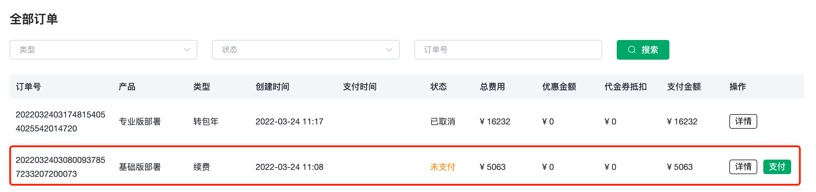The image size is (816, 192).
Task: View 详情 of the 基础版部署 order
Action: pyautogui.click(x=743, y=167)
